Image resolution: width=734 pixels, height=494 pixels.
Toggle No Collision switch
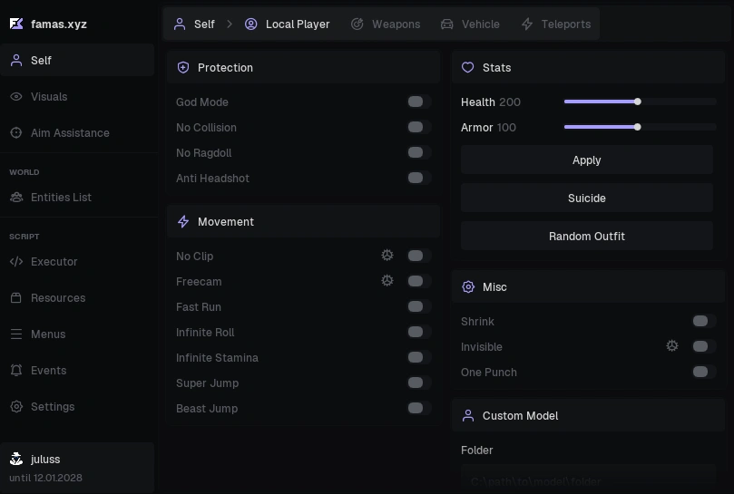pyautogui.click(x=419, y=127)
